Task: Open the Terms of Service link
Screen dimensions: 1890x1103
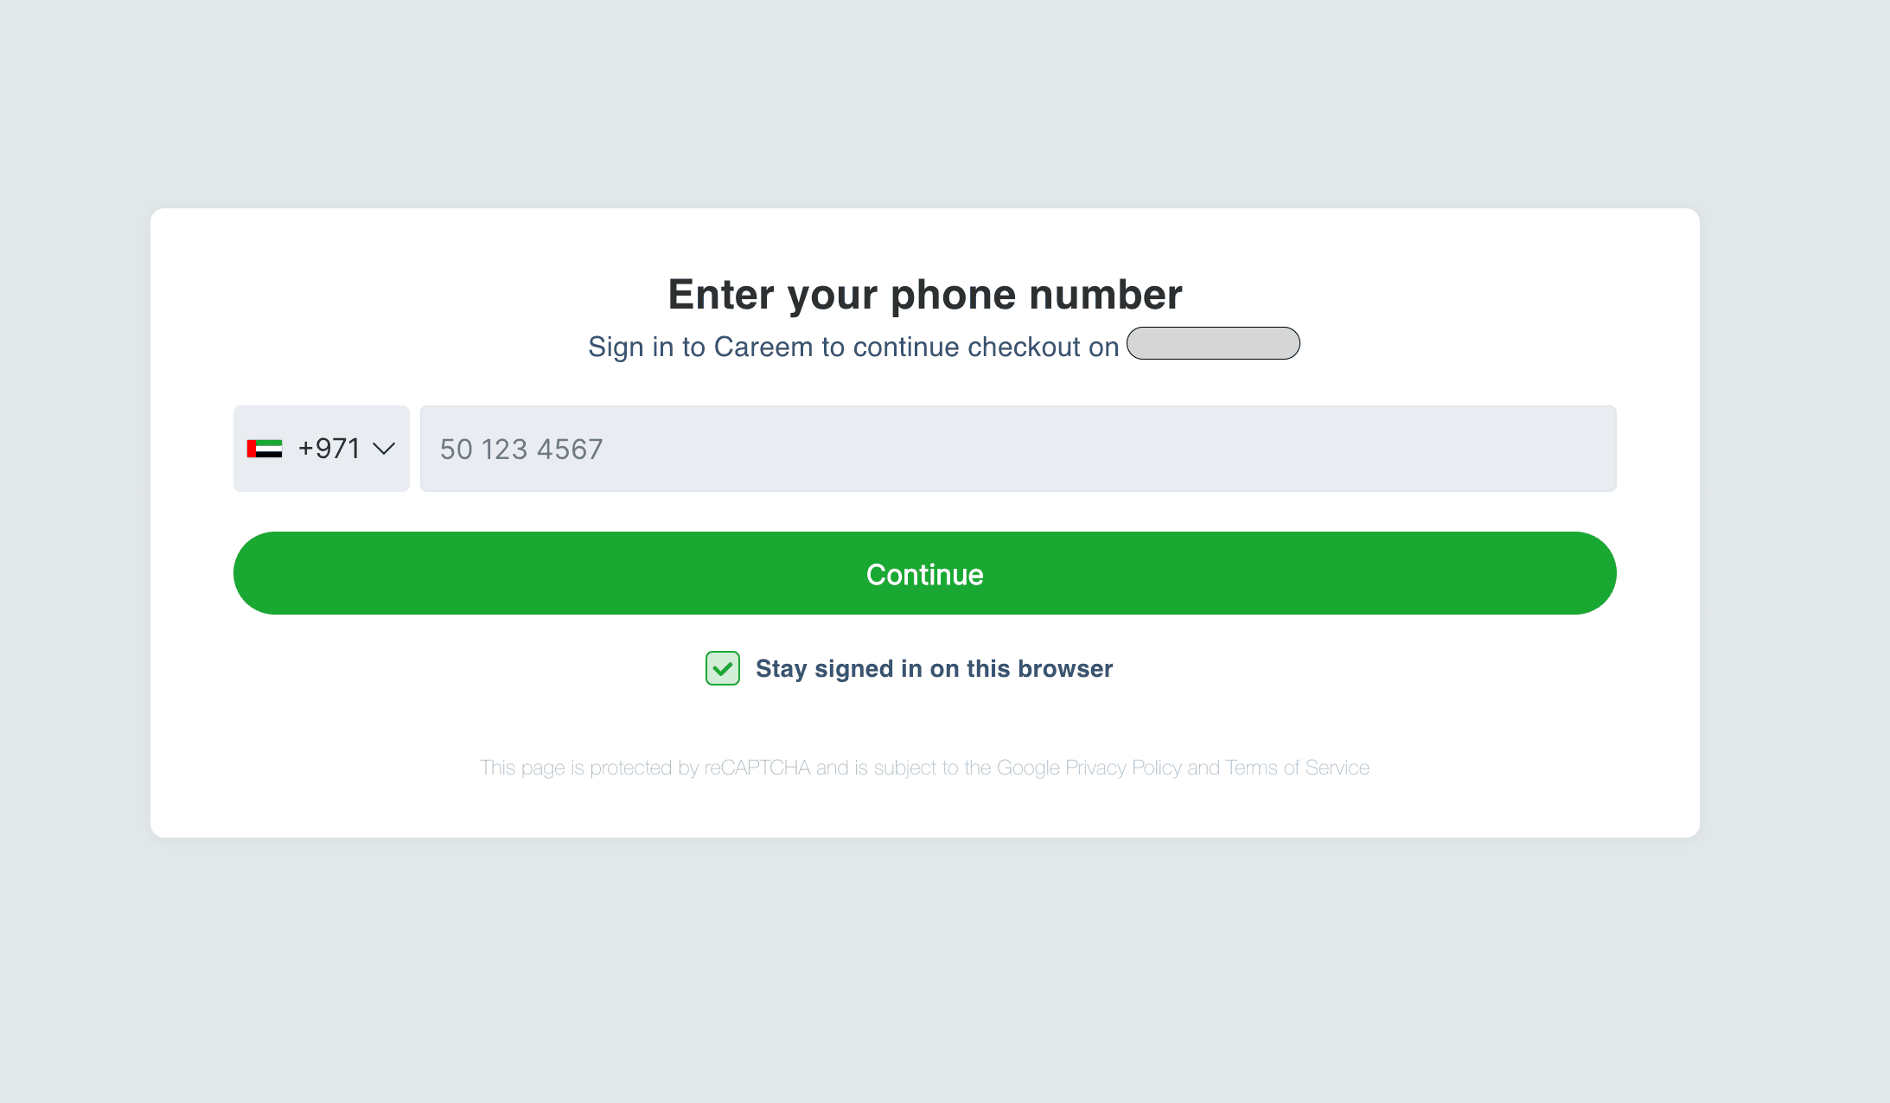Action: point(1297,768)
